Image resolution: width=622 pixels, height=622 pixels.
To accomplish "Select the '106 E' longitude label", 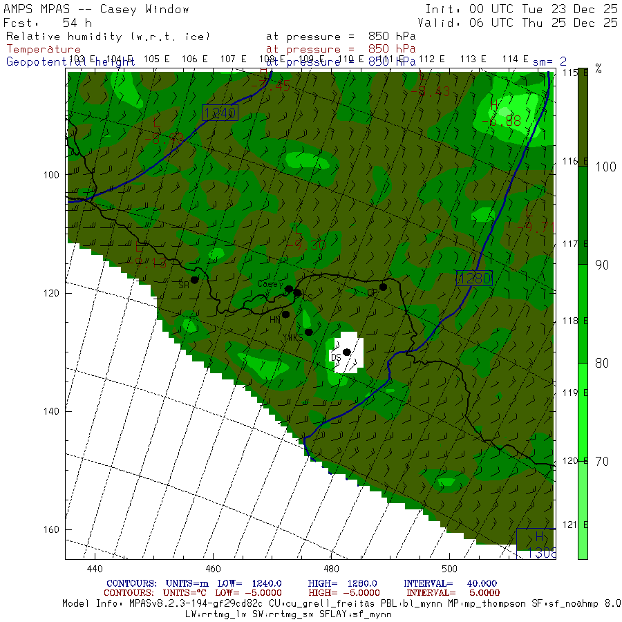I will point(194,59).
